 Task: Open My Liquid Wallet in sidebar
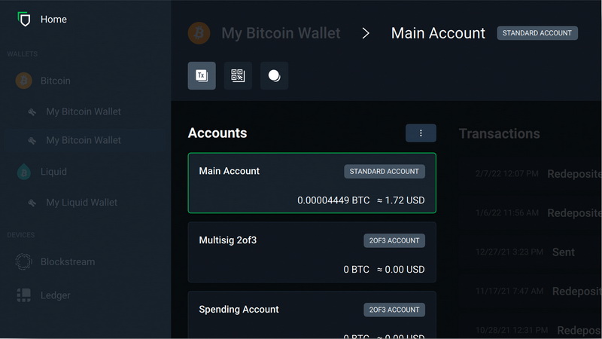tap(81, 203)
